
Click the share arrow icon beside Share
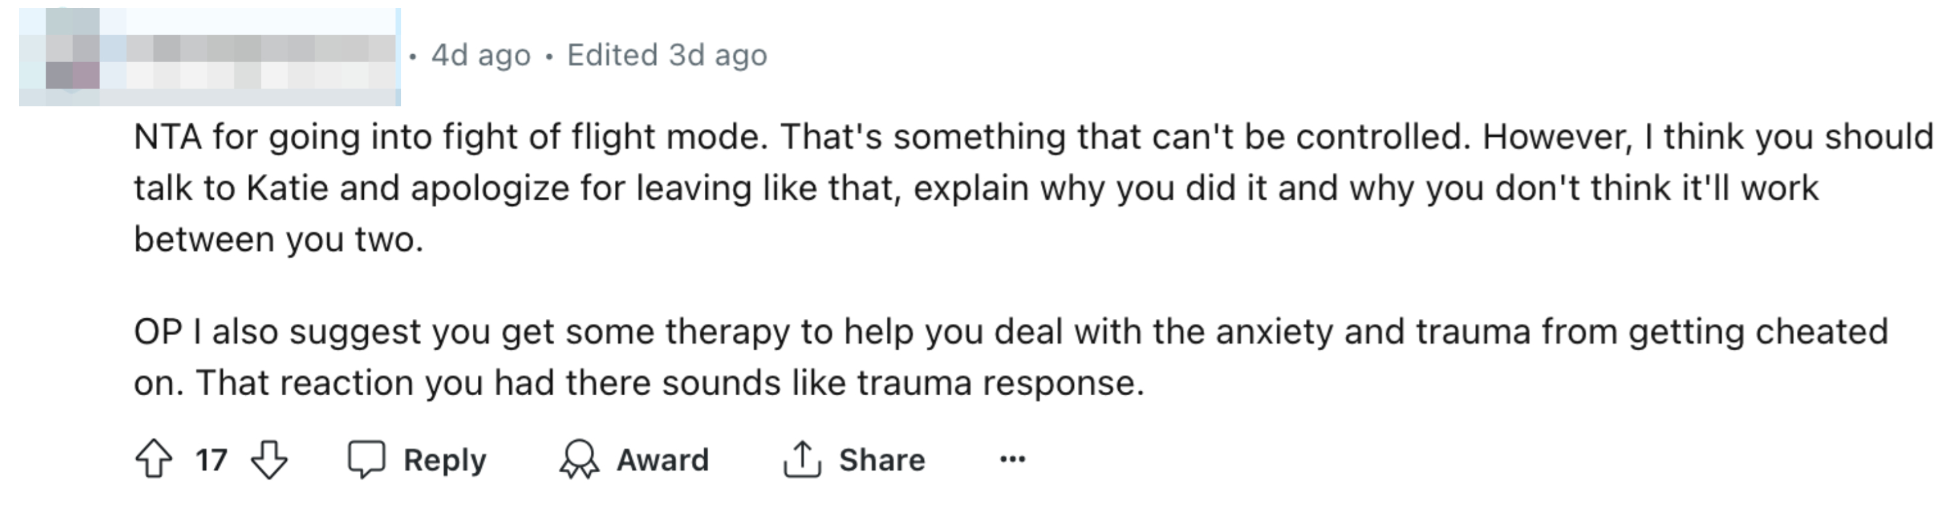801,458
